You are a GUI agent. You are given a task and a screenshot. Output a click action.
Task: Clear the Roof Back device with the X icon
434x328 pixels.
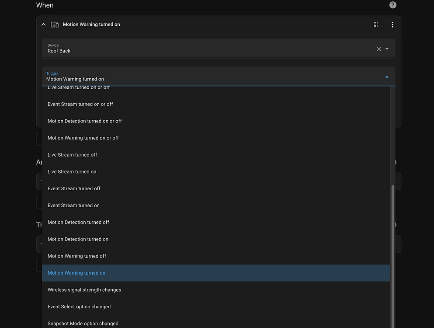pos(378,49)
